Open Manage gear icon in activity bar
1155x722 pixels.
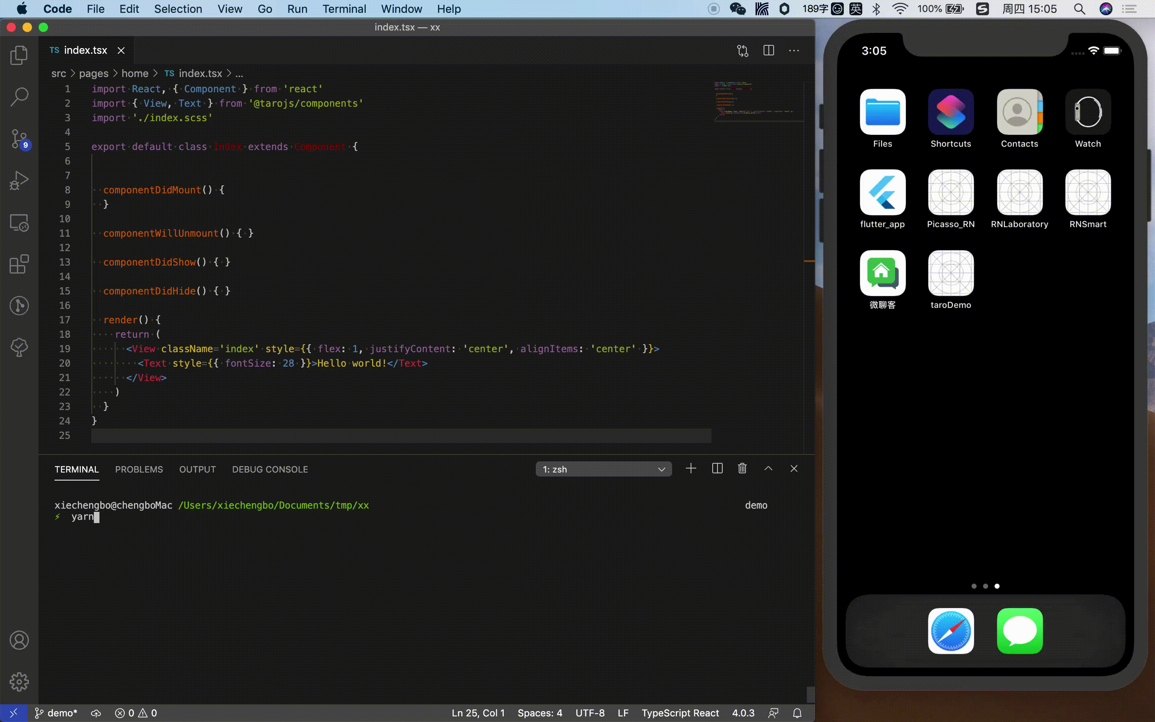(19, 681)
